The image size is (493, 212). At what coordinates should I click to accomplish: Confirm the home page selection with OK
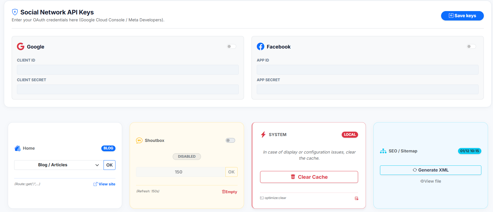109,165
